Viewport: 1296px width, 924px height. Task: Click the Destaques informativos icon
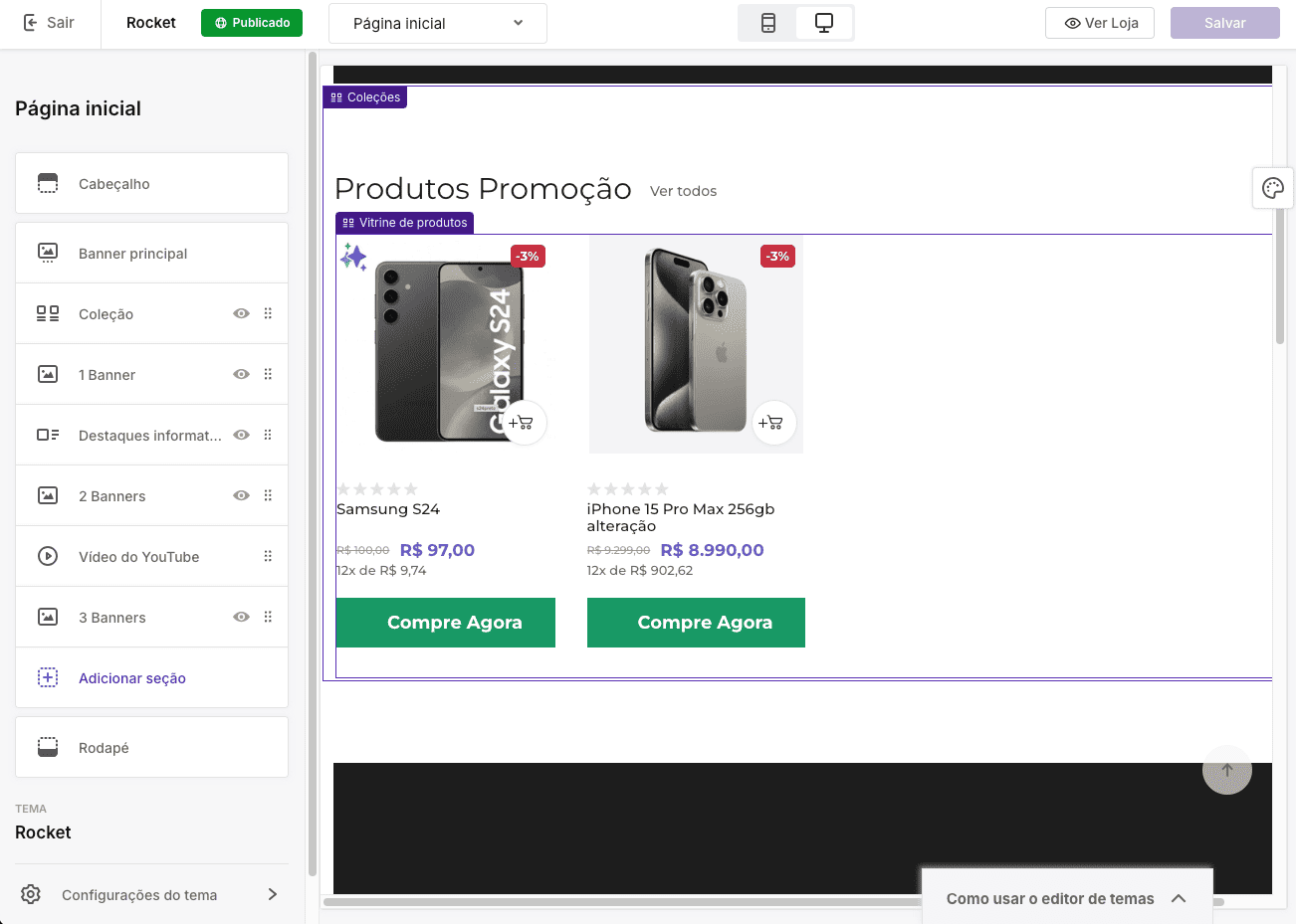pyautogui.click(x=48, y=435)
